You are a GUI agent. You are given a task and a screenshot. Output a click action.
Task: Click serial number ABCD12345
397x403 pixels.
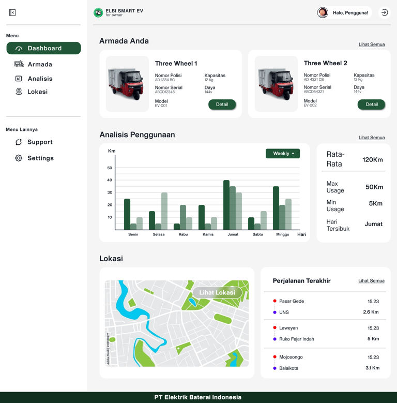coord(164,92)
